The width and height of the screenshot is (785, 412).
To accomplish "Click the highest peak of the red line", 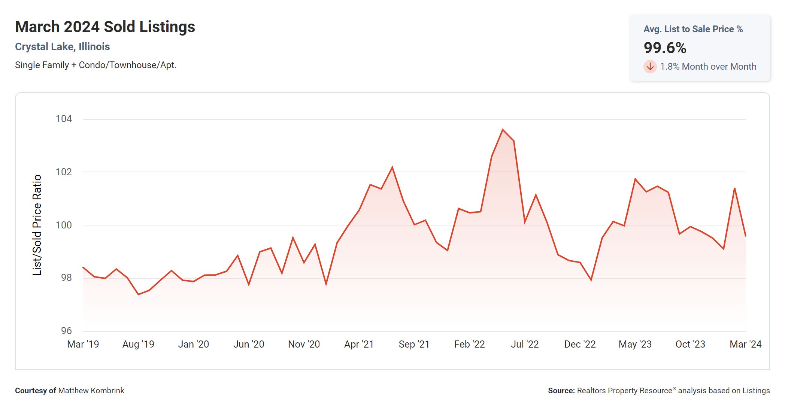I will (x=503, y=130).
